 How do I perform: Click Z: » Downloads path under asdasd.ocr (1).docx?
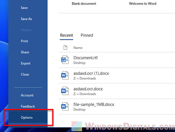click(x=85, y=78)
